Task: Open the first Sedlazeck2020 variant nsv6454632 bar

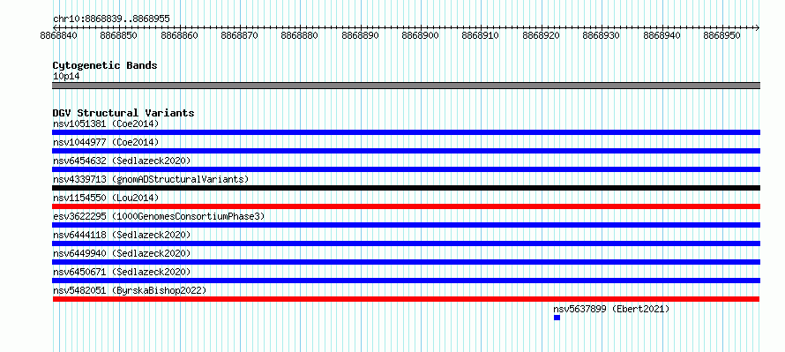Action: coord(406,169)
